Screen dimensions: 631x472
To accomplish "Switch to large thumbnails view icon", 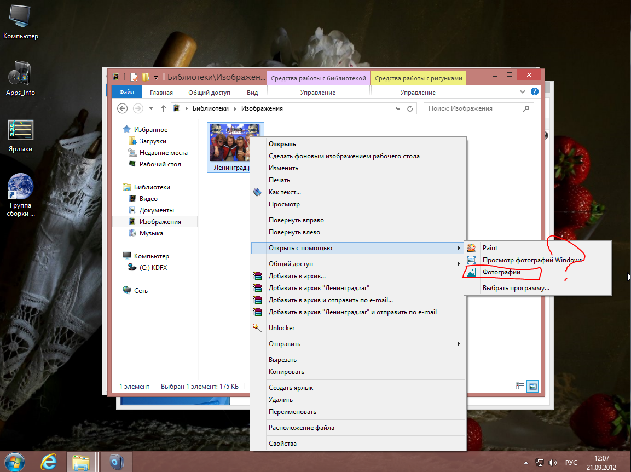I will pos(533,386).
